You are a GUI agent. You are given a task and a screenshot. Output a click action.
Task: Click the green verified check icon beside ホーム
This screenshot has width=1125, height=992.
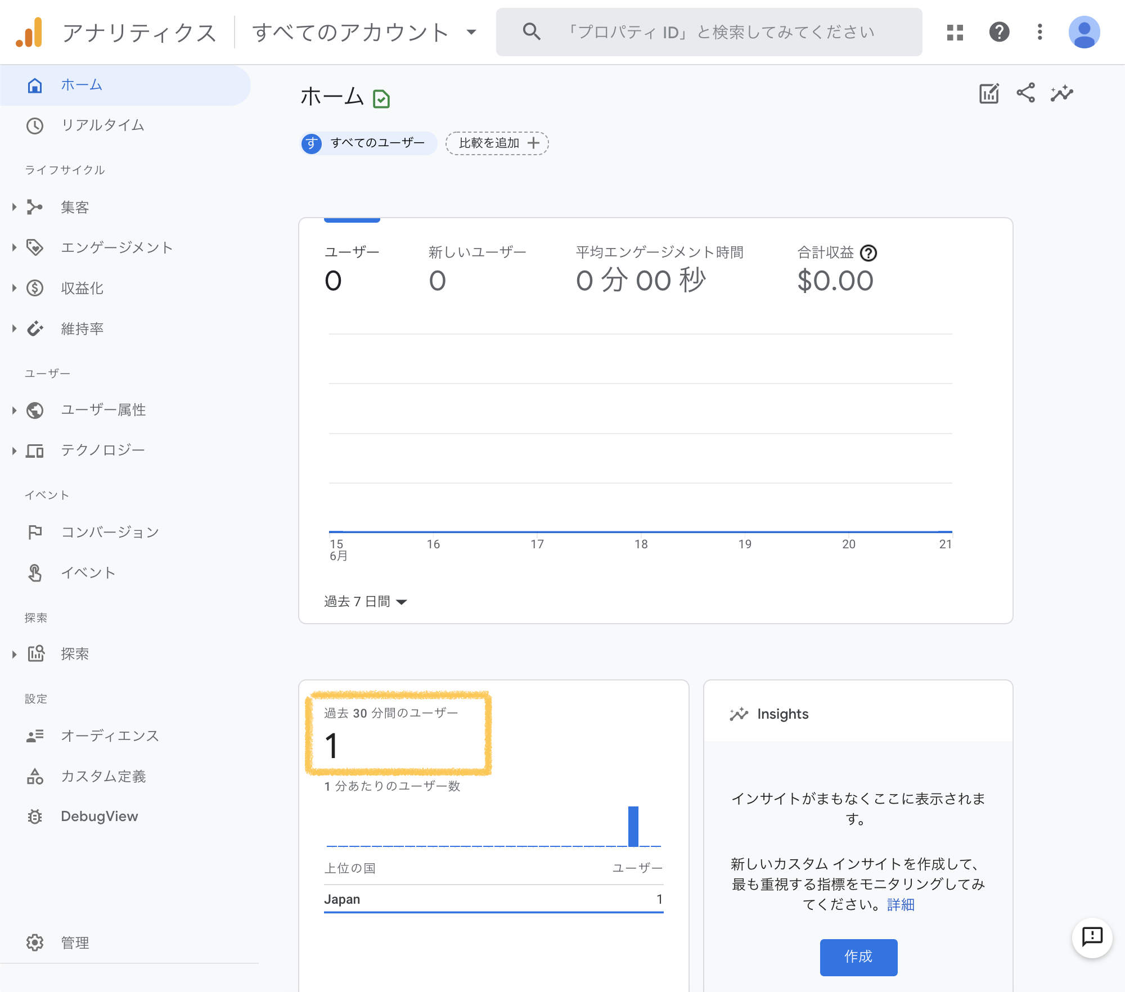(381, 99)
